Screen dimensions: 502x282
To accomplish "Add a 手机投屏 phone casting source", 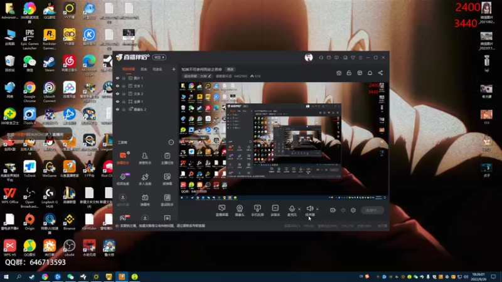I will click(x=257, y=211).
